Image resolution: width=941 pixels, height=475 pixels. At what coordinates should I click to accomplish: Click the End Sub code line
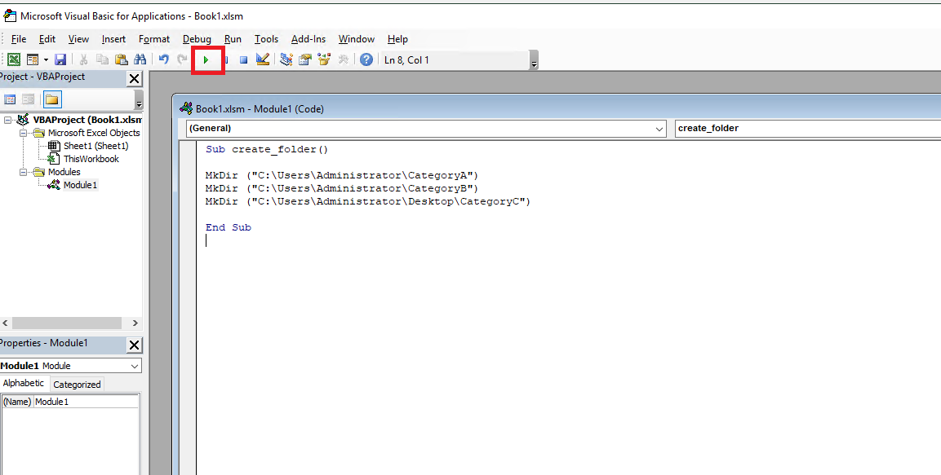pos(228,227)
